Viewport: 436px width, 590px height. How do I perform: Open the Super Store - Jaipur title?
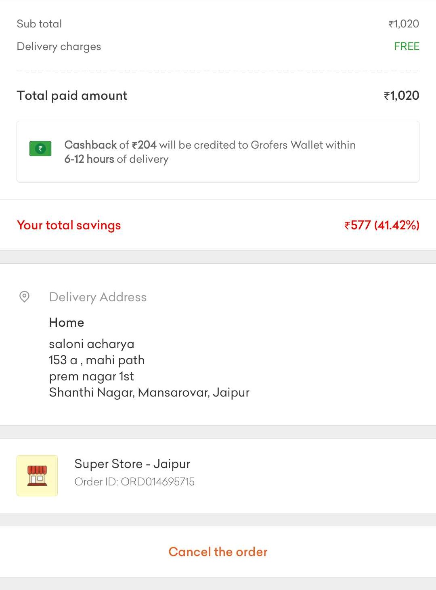click(132, 464)
